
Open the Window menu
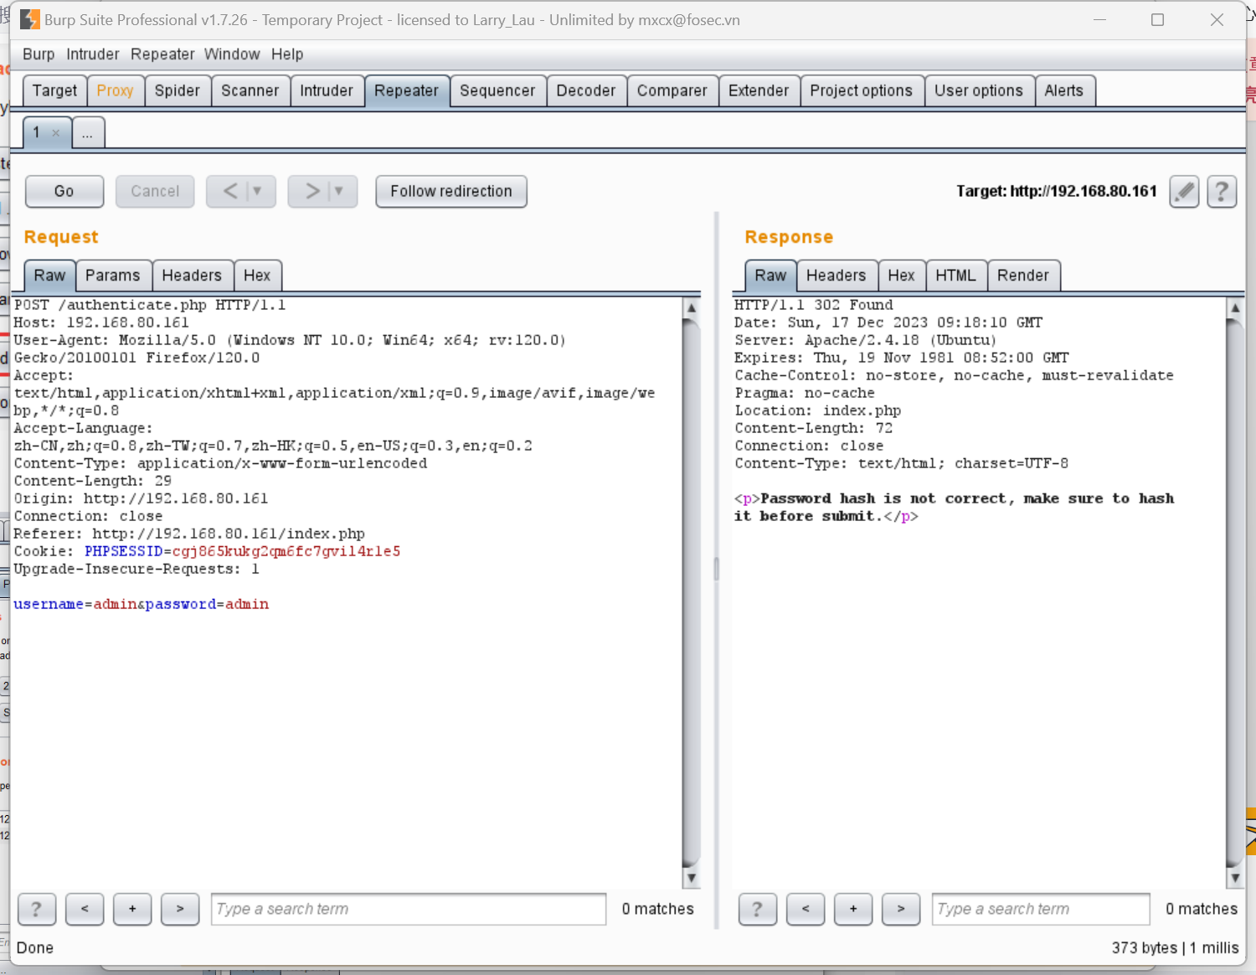pyautogui.click(x=232, y=54)
